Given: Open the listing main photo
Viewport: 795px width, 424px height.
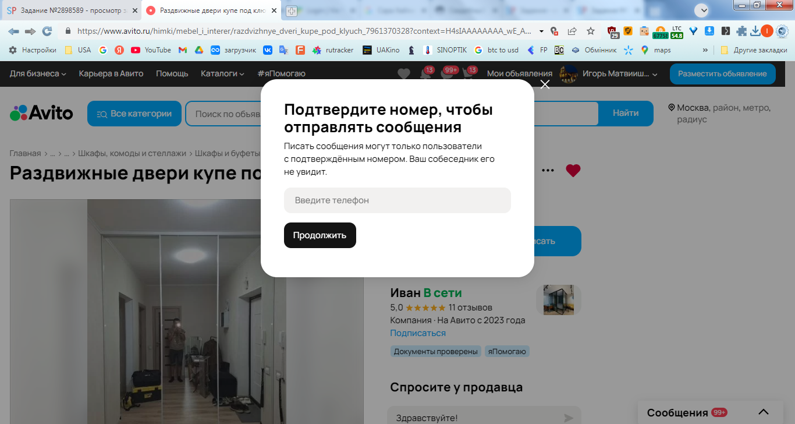Looking at the screenshot, I should (186, 312).
